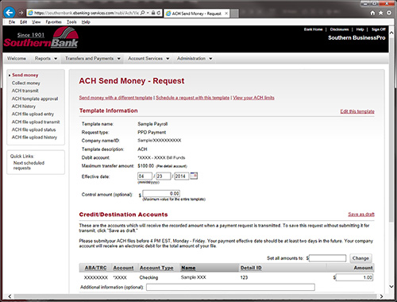Sort by ABA/TRC column header

pyautogui.click(x=95, y=268)
